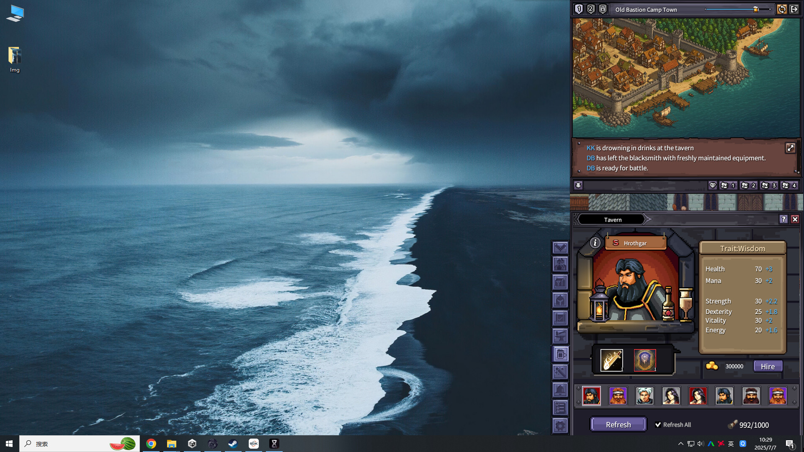This screenshot has height=452, width=804.
Task: Select the helmet equipment icon in the sidebar
Action: pos(560,300)
